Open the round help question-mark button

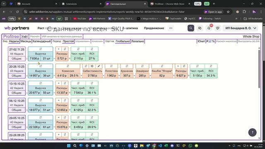click(252, 132)
